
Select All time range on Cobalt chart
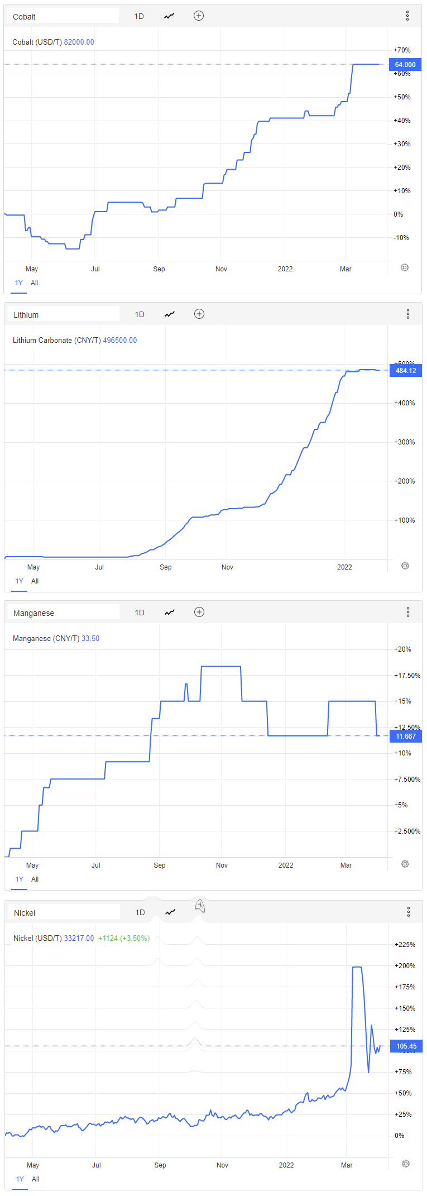(34, 283)
